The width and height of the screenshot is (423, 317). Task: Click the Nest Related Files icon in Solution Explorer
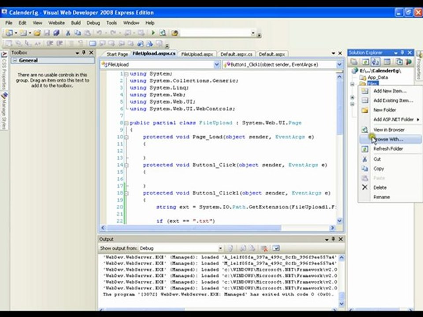coord(376,62)
